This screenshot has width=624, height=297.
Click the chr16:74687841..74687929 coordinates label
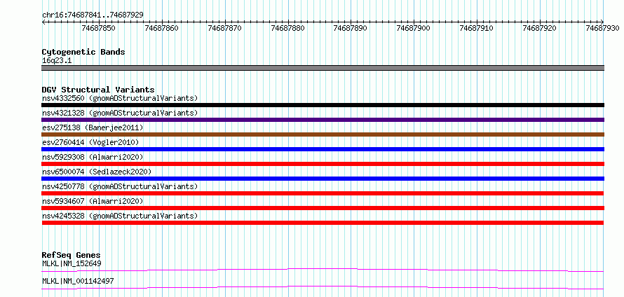[93, 15]
